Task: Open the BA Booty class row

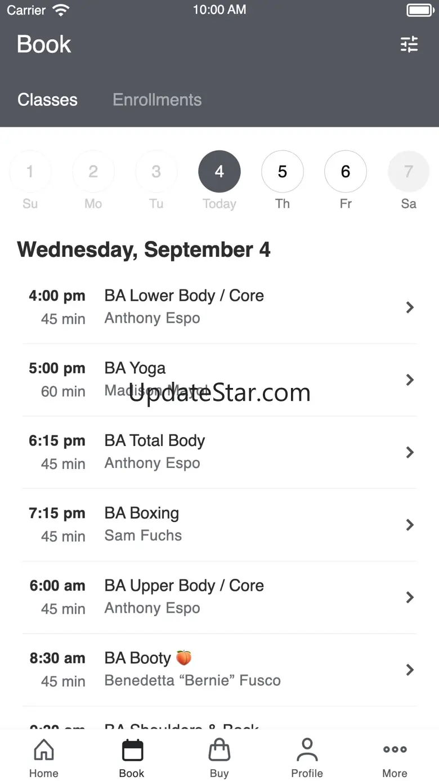Action: [219, 670]
